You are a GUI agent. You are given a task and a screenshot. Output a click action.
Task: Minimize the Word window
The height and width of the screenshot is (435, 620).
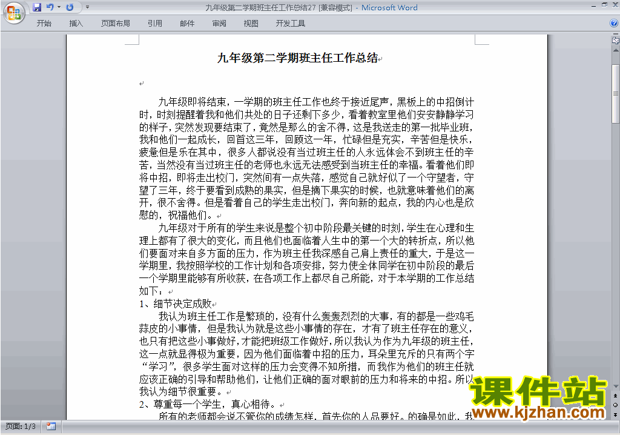[x=593, y=5]
